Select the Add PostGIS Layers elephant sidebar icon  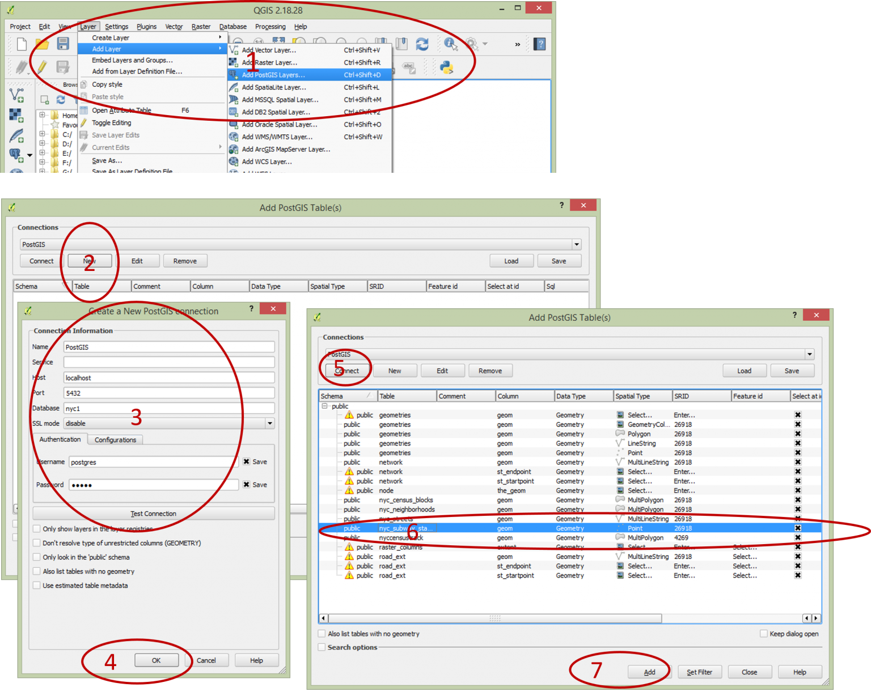(15, 152)
